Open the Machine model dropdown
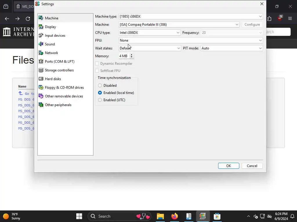 pos(179,25)
